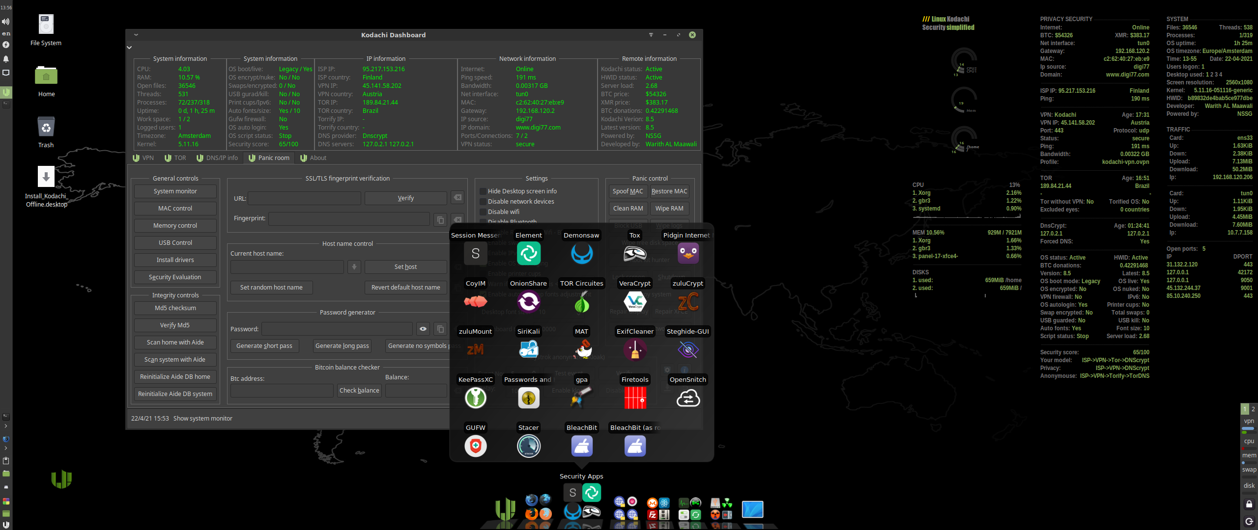The image size is (1258, 530).
Task: Open gpa key manager icon
Action: click(x=581, y=397)
